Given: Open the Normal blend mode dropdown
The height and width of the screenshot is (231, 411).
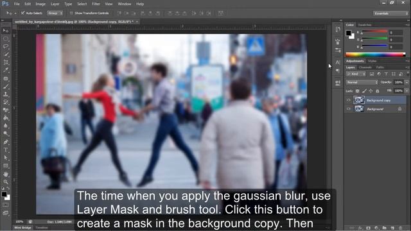Looking at the screenshot, I should pos(362,82).
